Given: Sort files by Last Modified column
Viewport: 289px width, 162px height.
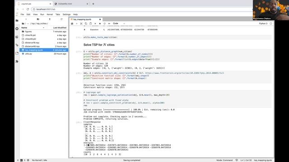Looking at the screenshot, I should click(x=60, y=27).
